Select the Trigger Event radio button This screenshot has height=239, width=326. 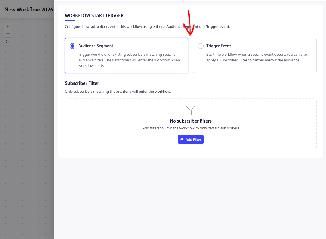[x=201, y=46]
